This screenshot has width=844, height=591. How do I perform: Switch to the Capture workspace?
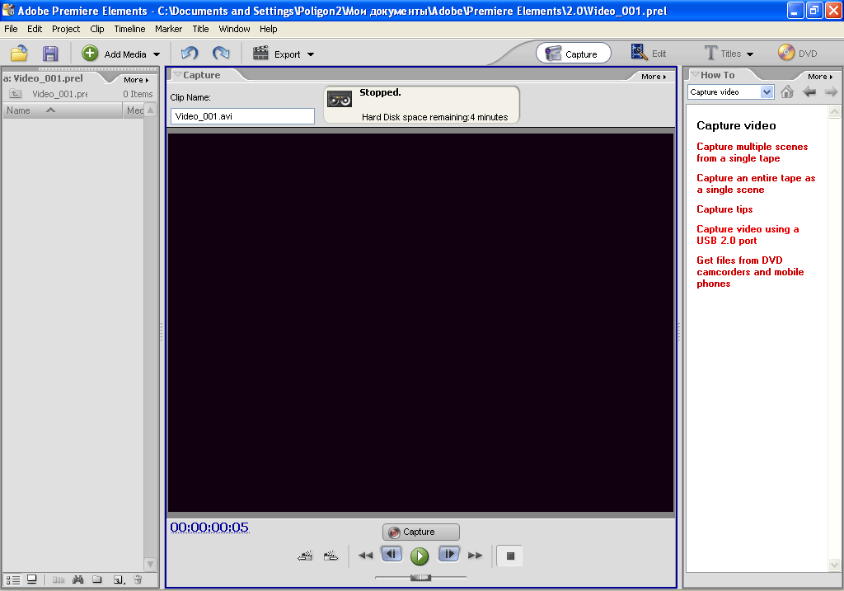574,54
